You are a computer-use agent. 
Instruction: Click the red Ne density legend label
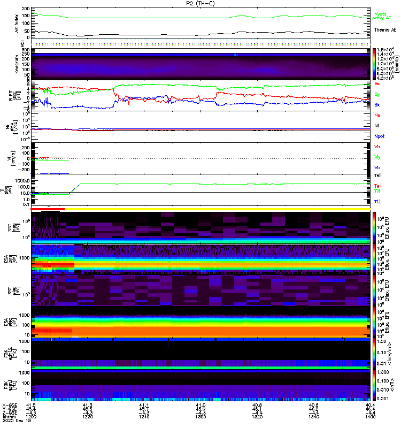tap(377, 116)
